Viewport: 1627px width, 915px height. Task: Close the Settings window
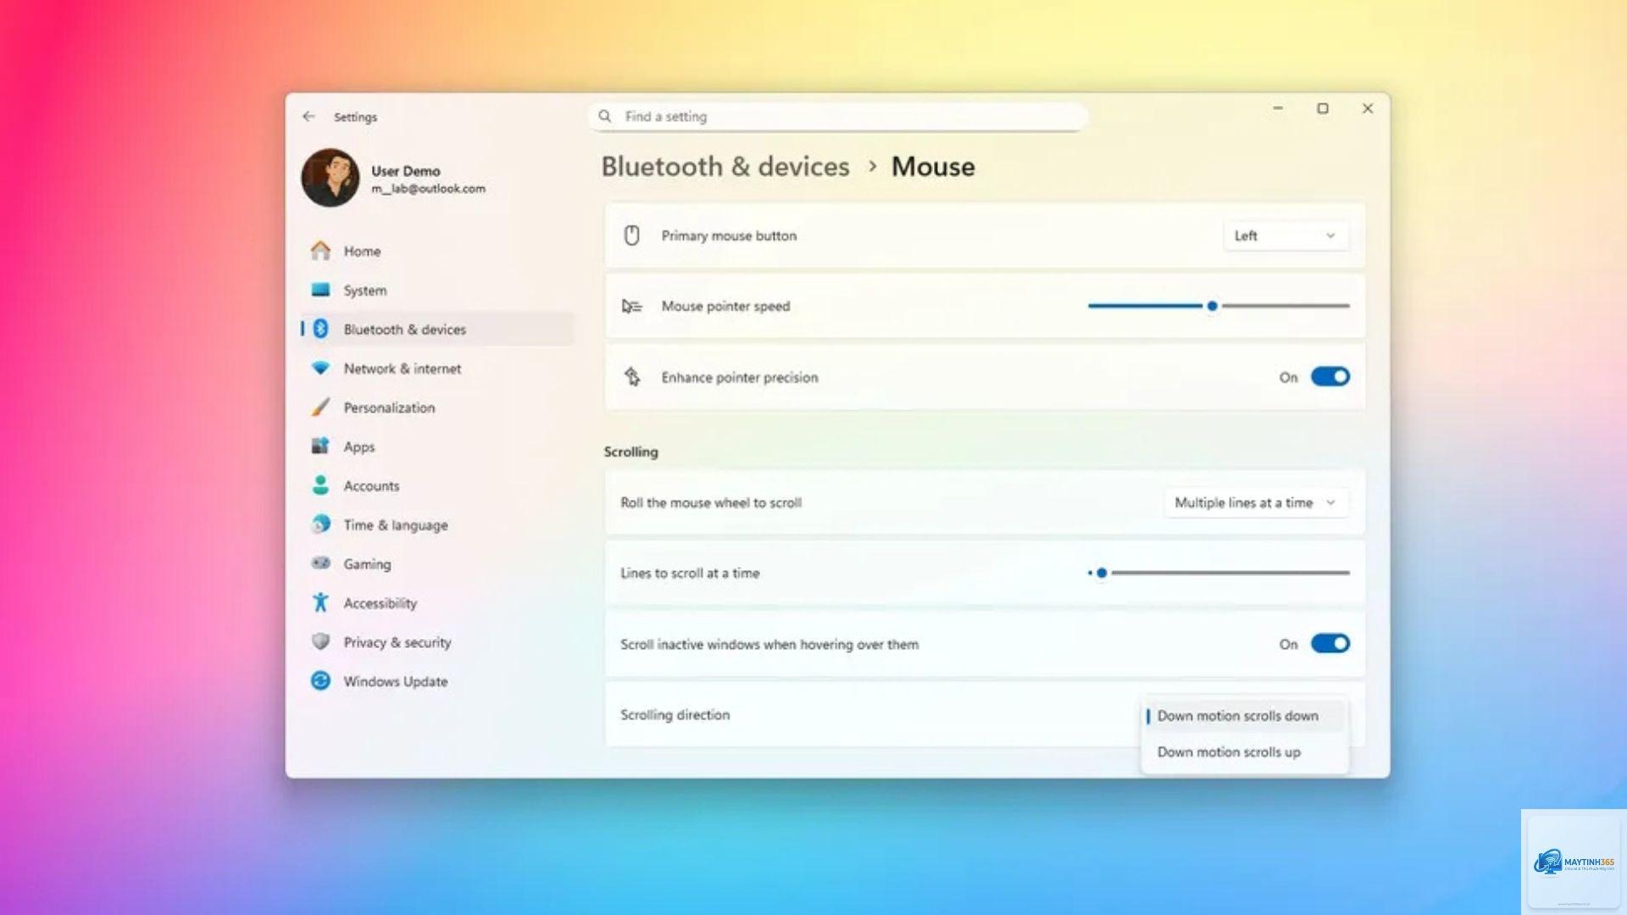(x=1368, y=108)
